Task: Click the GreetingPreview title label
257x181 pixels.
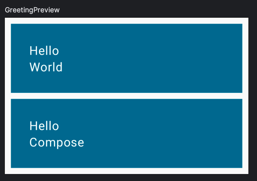Action: (x=32, y=10)
